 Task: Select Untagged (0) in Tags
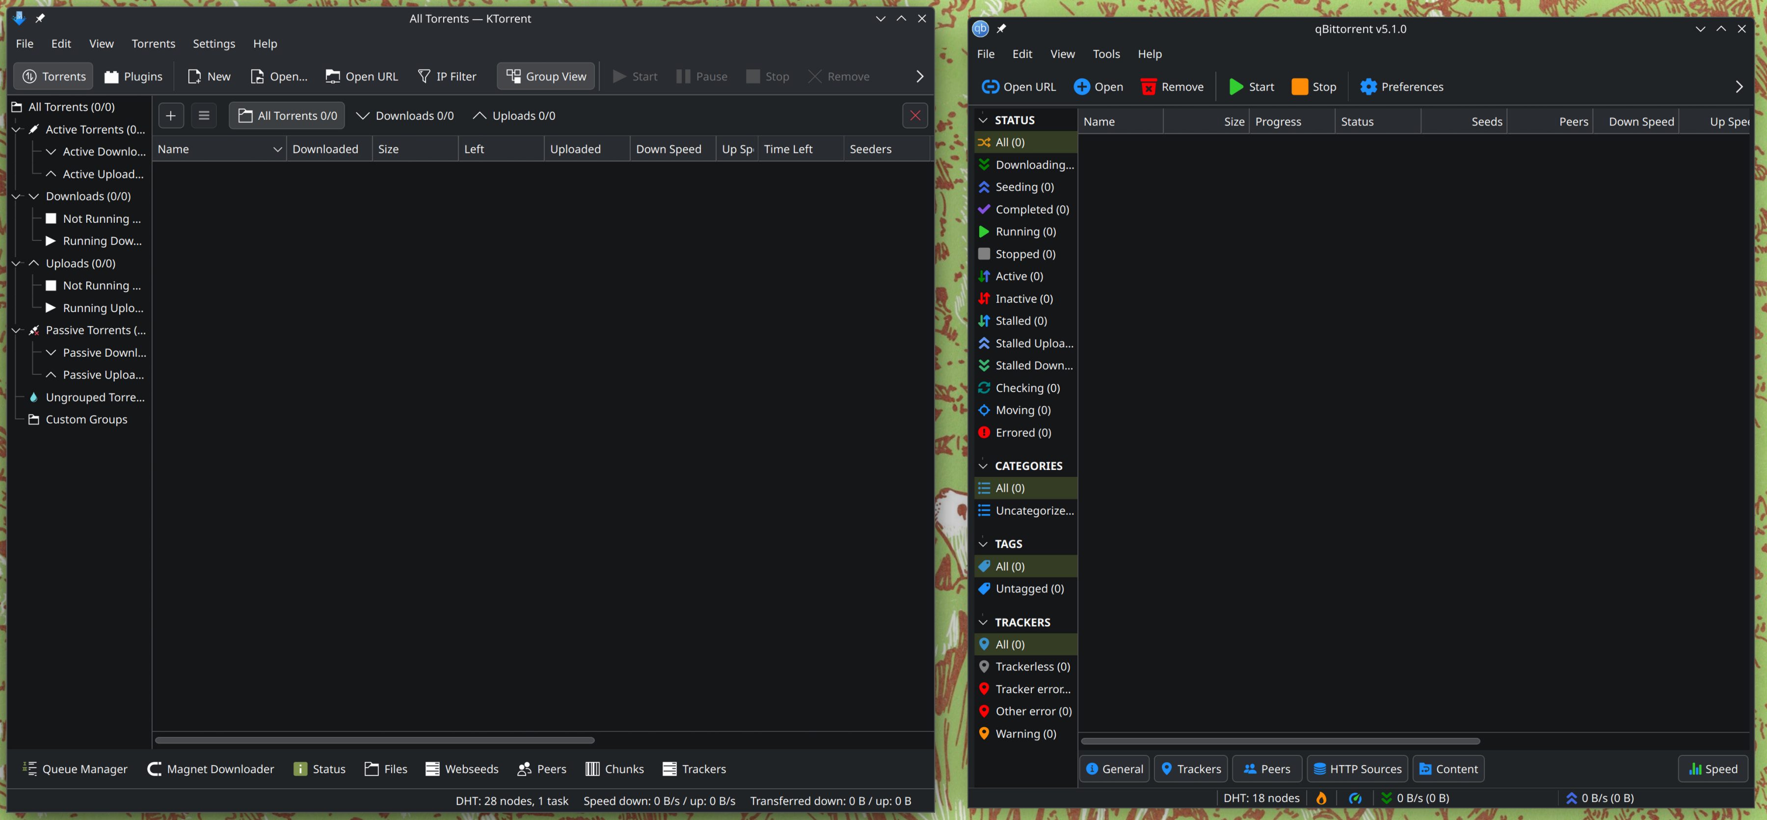click(1025, 588)
